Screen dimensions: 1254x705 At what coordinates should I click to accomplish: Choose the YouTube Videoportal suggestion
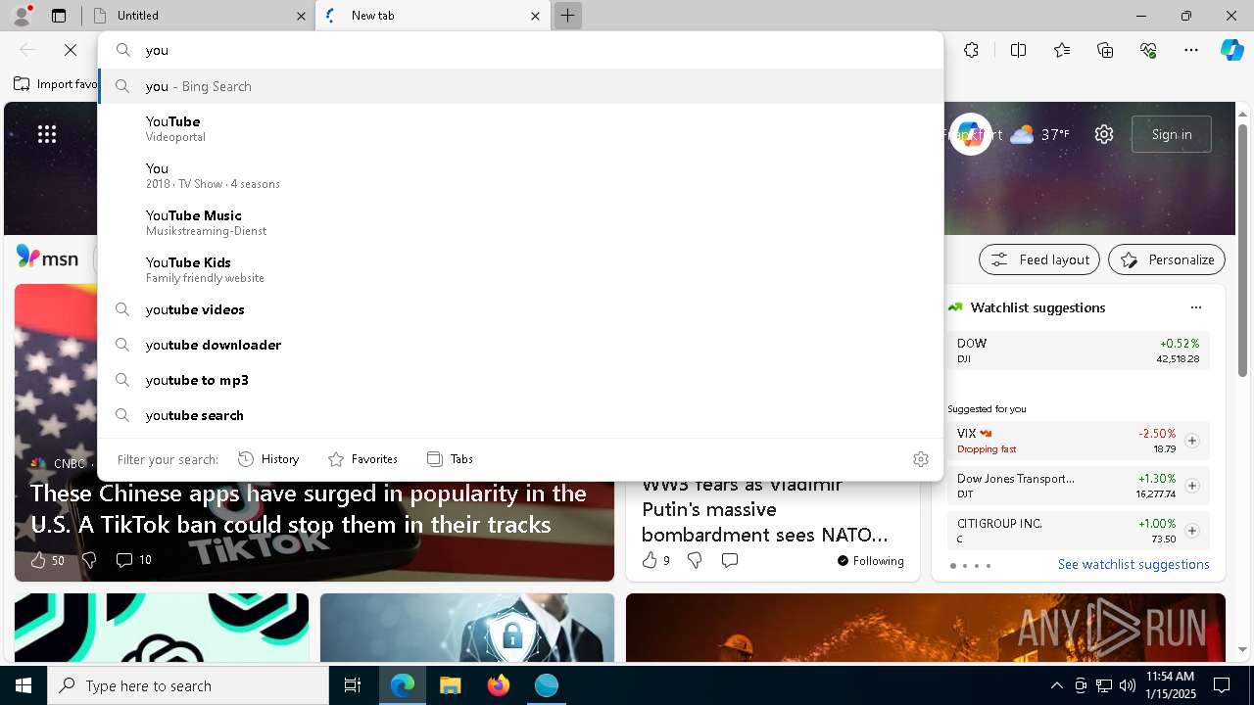tap(520, 128)
